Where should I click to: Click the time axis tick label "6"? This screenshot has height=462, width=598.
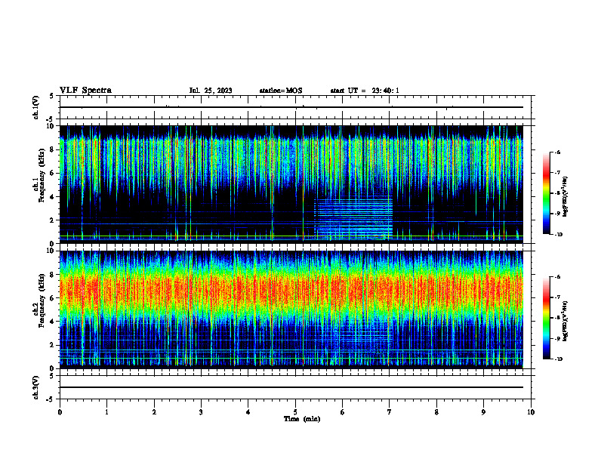[343, 412]
